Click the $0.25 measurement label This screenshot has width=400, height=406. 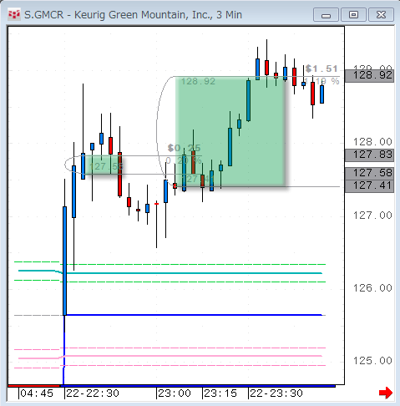184,148
